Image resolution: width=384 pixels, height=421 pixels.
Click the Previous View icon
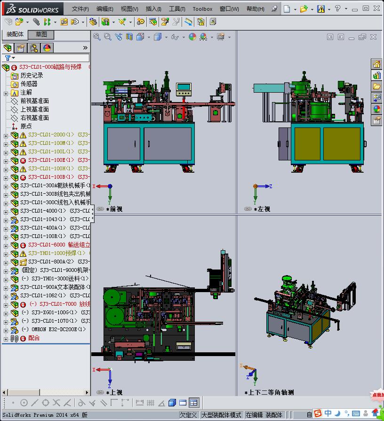119,37
